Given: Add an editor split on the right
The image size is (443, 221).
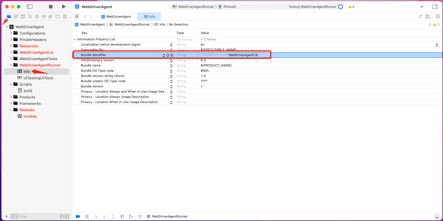Looking at the screenshot, I should click(438, 17).
